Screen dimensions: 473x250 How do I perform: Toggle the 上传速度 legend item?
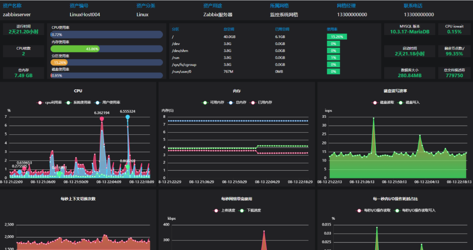click(224, 211)
